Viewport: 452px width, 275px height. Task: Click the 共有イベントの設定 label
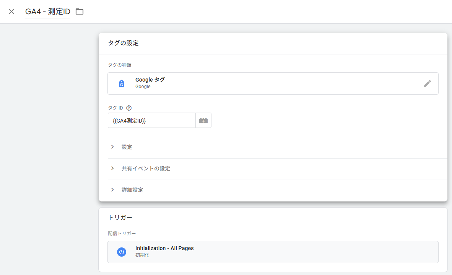tap(146, 169)
